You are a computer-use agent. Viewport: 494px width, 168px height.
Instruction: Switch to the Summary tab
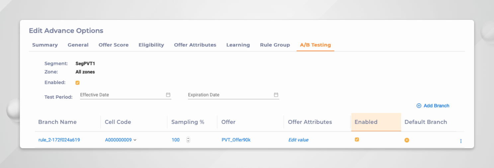[45, 45]
